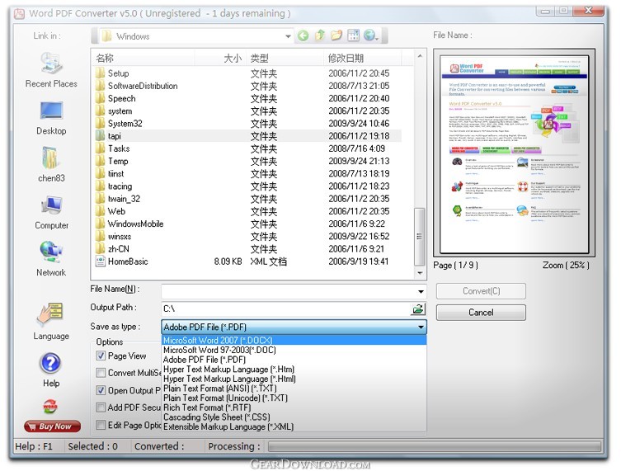This screenshot has width=621, height=471.
Task: Choose Plain Text Format (Unicode) option
Action: (294, 398)
